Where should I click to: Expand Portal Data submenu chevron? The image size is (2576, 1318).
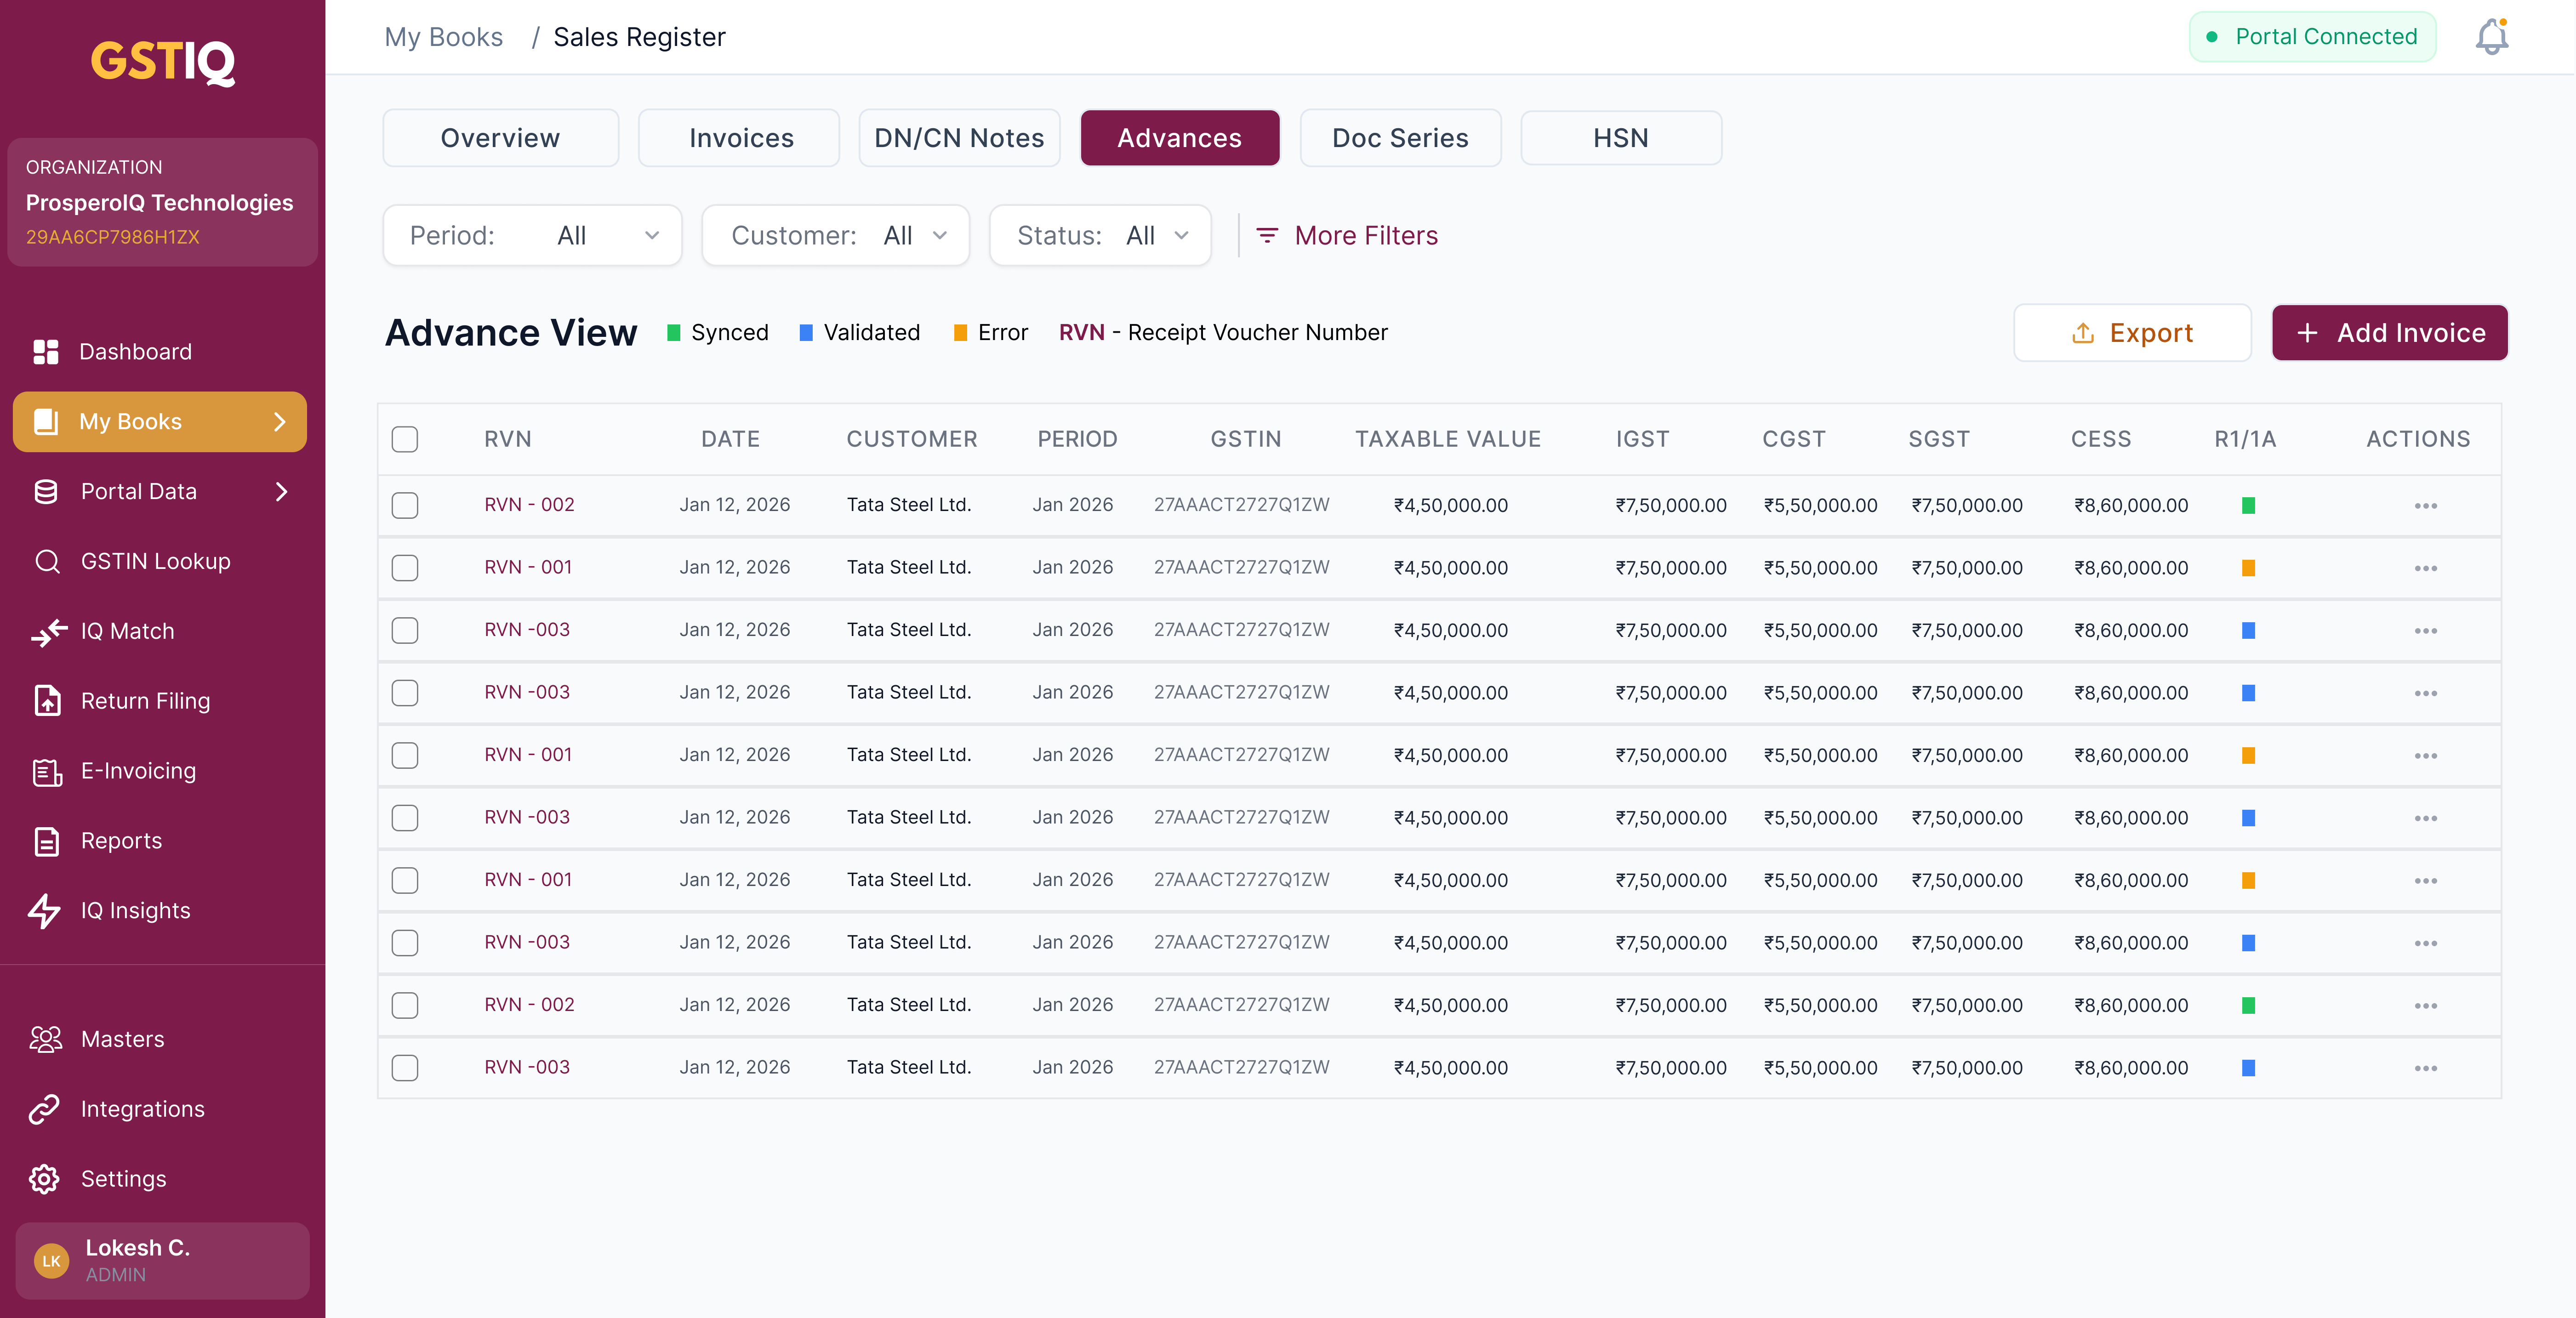281,492
